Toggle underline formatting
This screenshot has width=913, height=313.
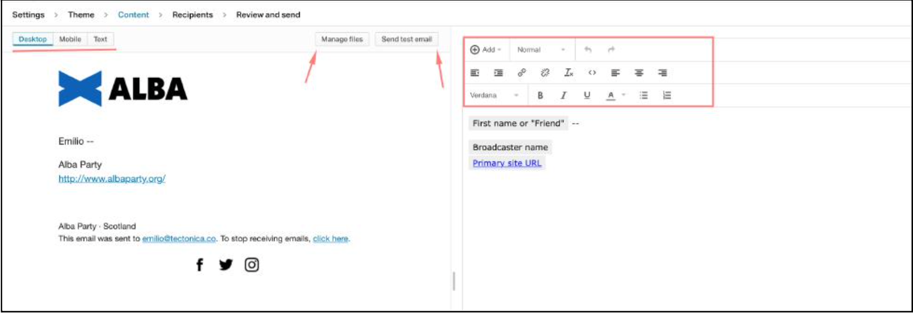[587, 95]
